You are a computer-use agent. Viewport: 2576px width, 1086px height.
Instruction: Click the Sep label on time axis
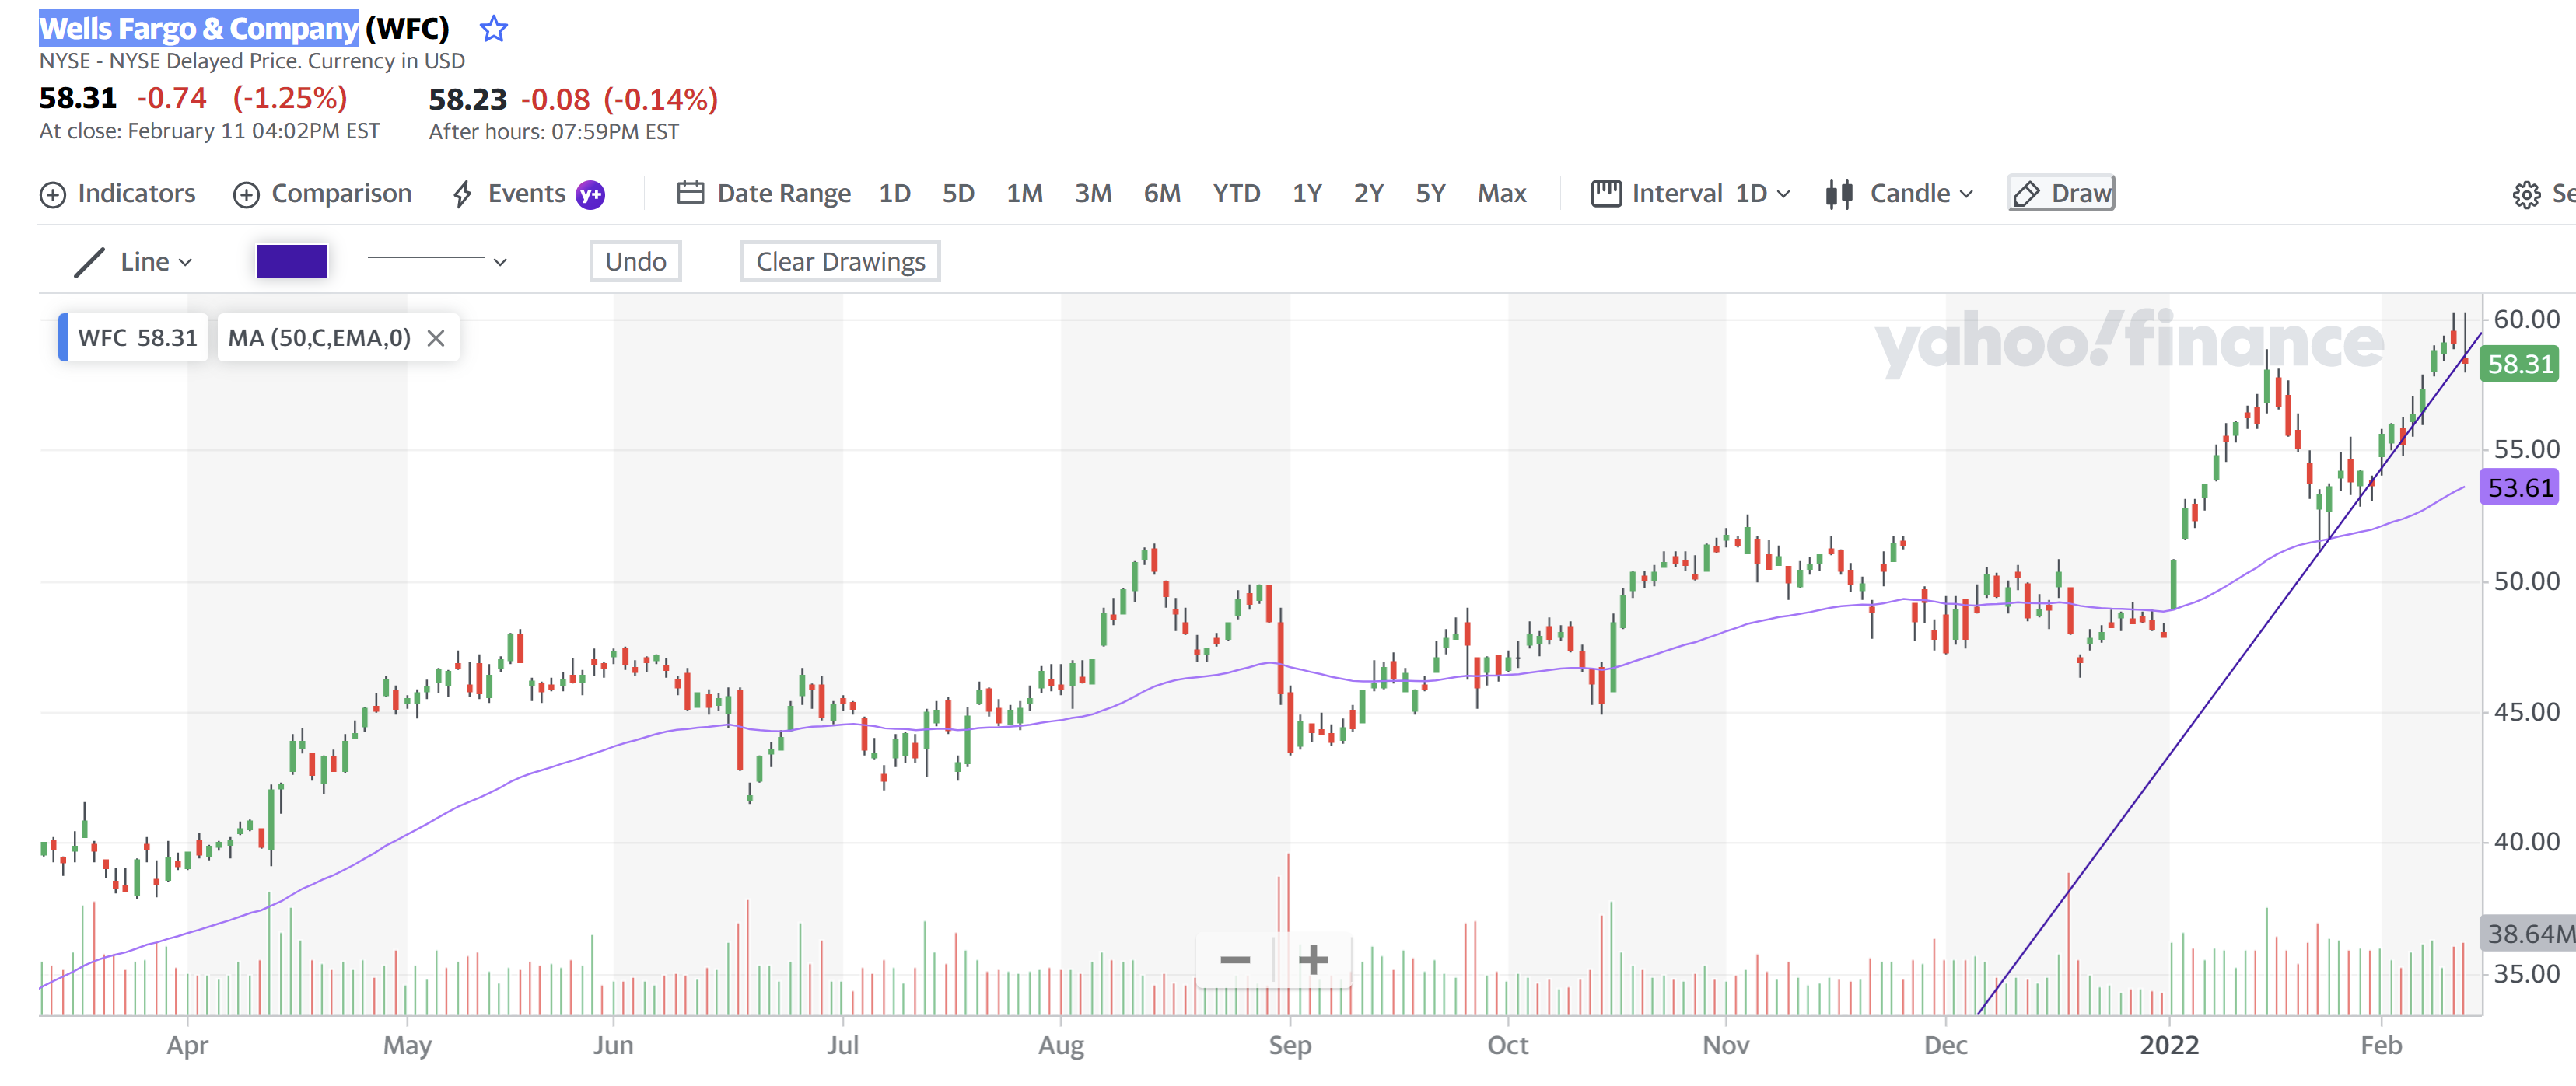[x=1290, y=1046]
